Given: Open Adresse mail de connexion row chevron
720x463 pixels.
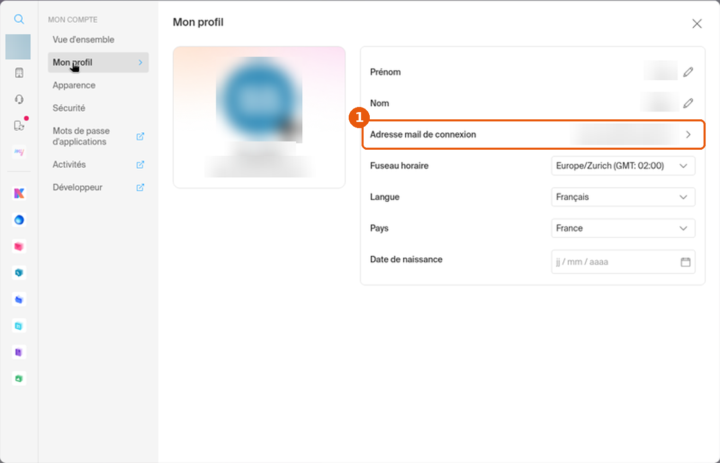Looking at the screenshot, I should click(688, 135).
